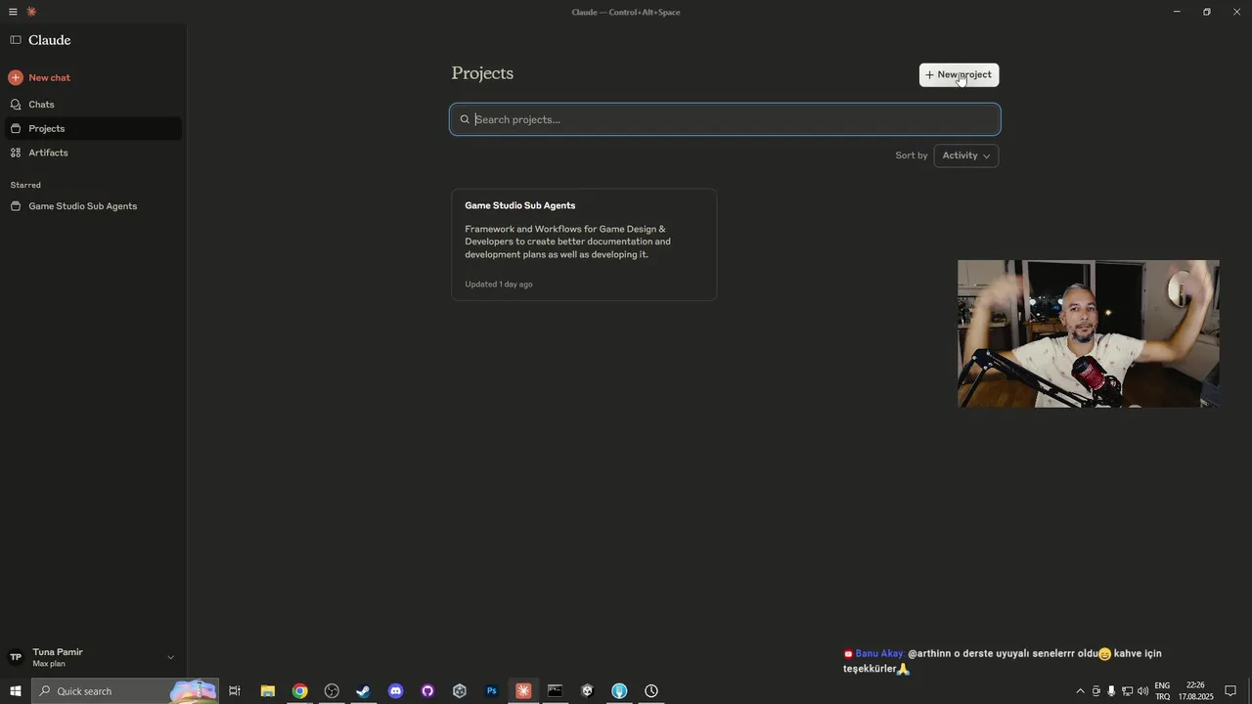Click the Updated 1 day ago text

[x=499, y=285]
